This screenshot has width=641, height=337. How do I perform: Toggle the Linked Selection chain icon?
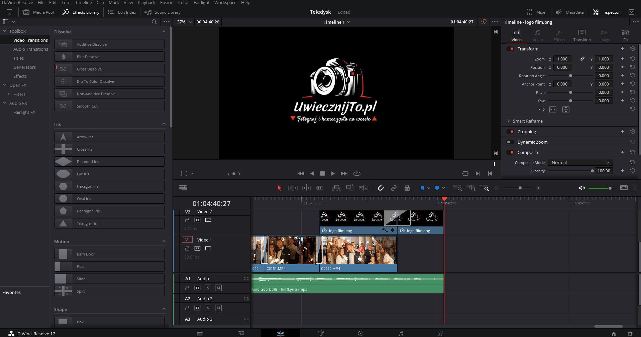394,188
